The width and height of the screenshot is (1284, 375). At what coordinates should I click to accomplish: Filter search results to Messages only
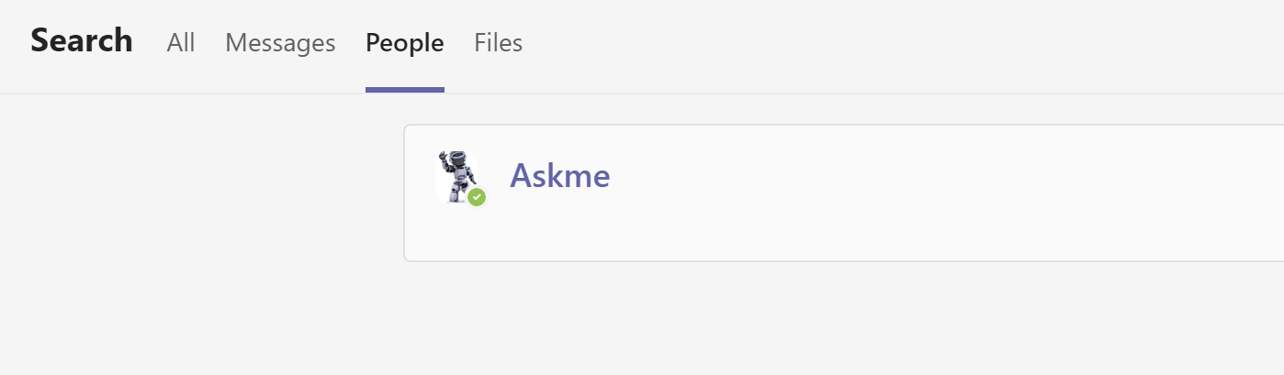coord(280,42)
